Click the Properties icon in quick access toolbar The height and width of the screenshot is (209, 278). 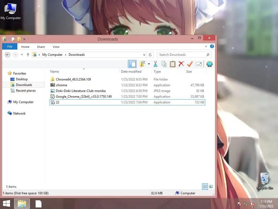click(x=13, y=39)
